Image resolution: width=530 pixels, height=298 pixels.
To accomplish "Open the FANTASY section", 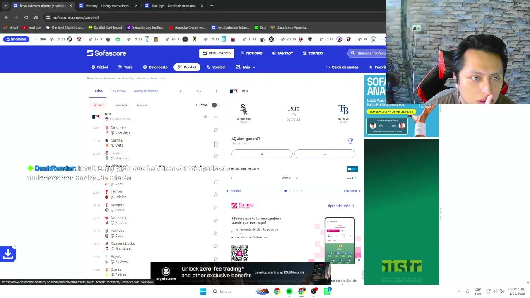I will pos(282,53).
